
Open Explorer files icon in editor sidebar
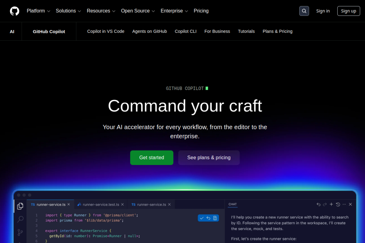[x=20, y=206]
